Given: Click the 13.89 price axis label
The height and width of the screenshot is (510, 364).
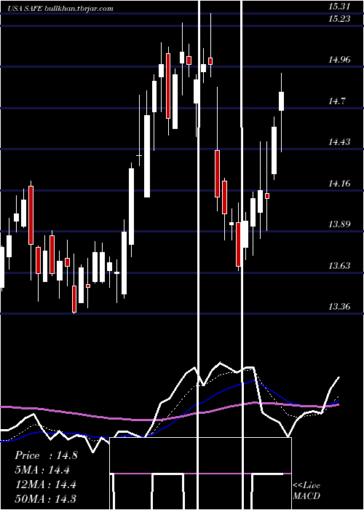Looking at the screenshot, I should [x=339, y=224].
